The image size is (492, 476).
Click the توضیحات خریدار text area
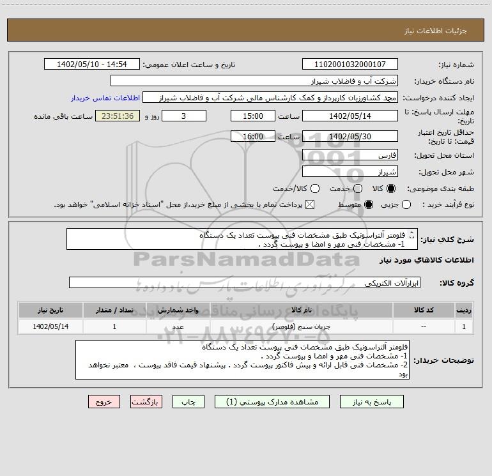click(x=242, y=360)
